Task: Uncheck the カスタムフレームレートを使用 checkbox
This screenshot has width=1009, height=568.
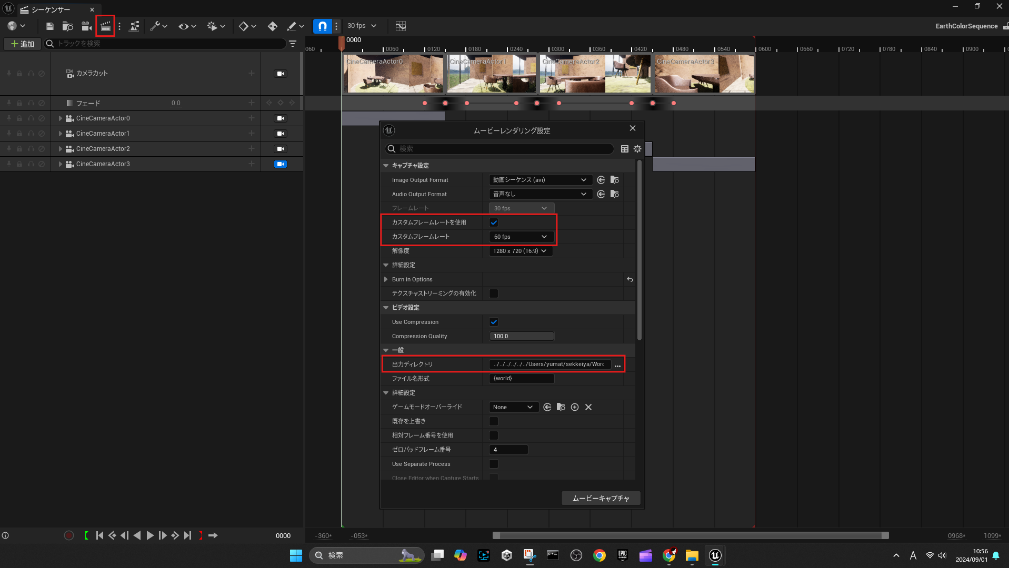Action: (494, 222)
